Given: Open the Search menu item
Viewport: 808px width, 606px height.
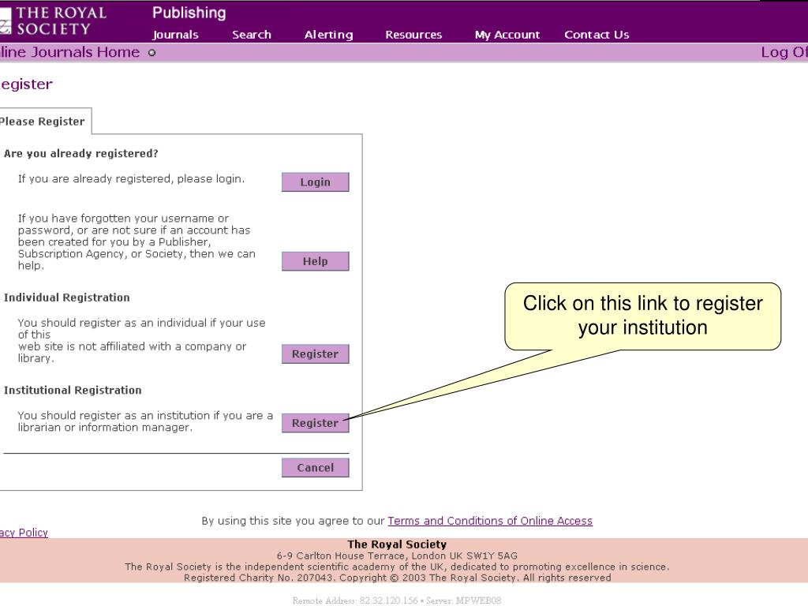Looking at the screenshot, I should point(252,35).
